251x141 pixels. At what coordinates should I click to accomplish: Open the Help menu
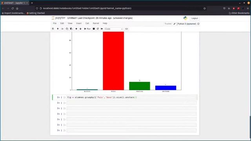[x=105, y=23]
